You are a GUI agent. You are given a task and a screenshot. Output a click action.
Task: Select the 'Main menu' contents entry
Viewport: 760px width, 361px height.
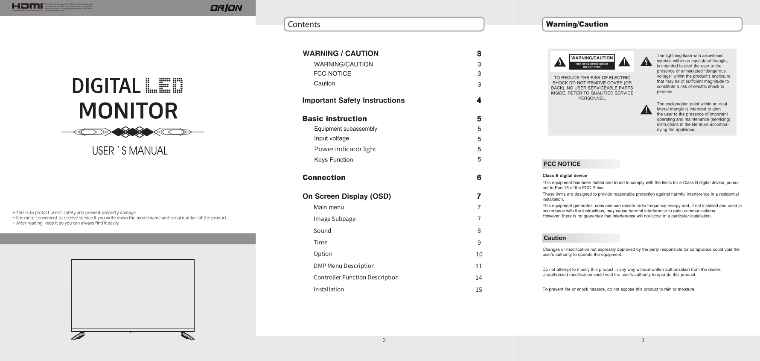coord(329,207)
